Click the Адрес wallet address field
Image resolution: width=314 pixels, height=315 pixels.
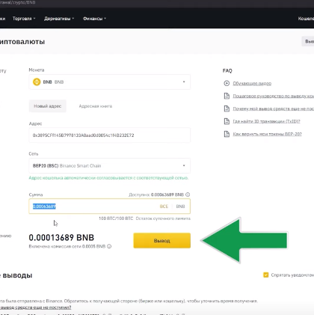tap(110, 135)
